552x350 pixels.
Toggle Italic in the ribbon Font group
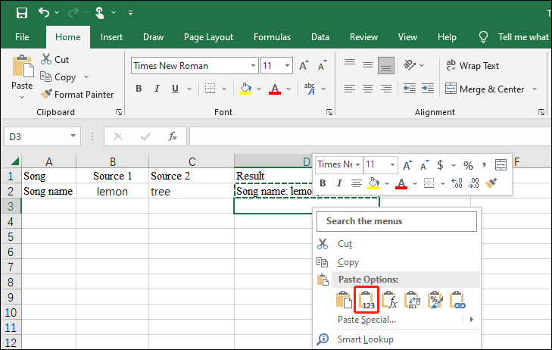(x=157, y=89)
